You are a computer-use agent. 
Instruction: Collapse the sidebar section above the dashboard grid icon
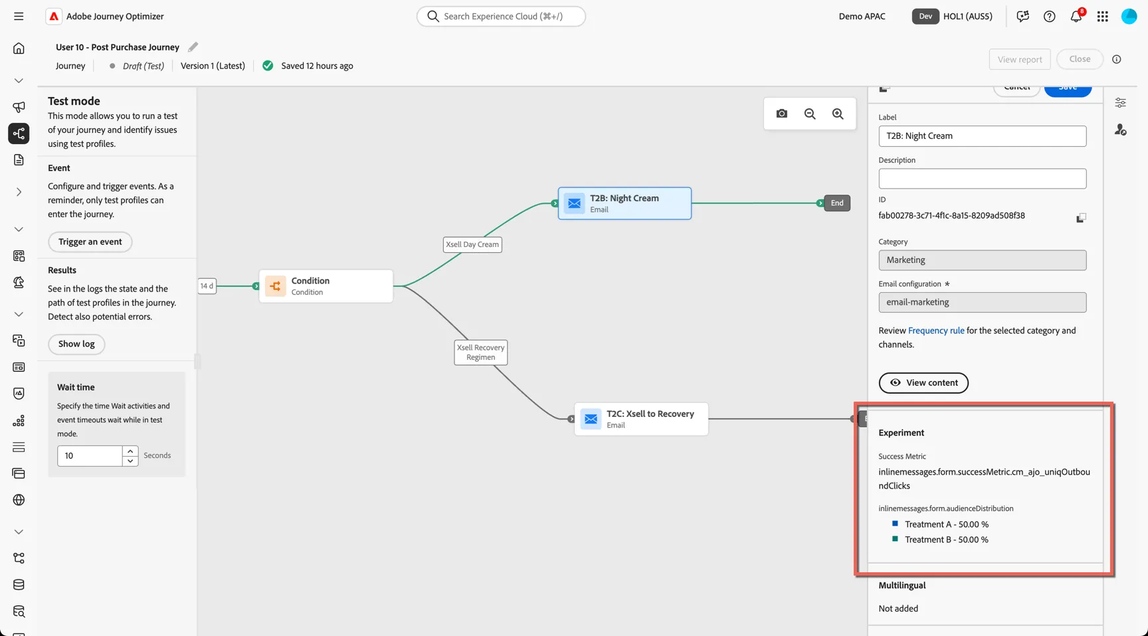pyautogui.click(x=19, y=229)
